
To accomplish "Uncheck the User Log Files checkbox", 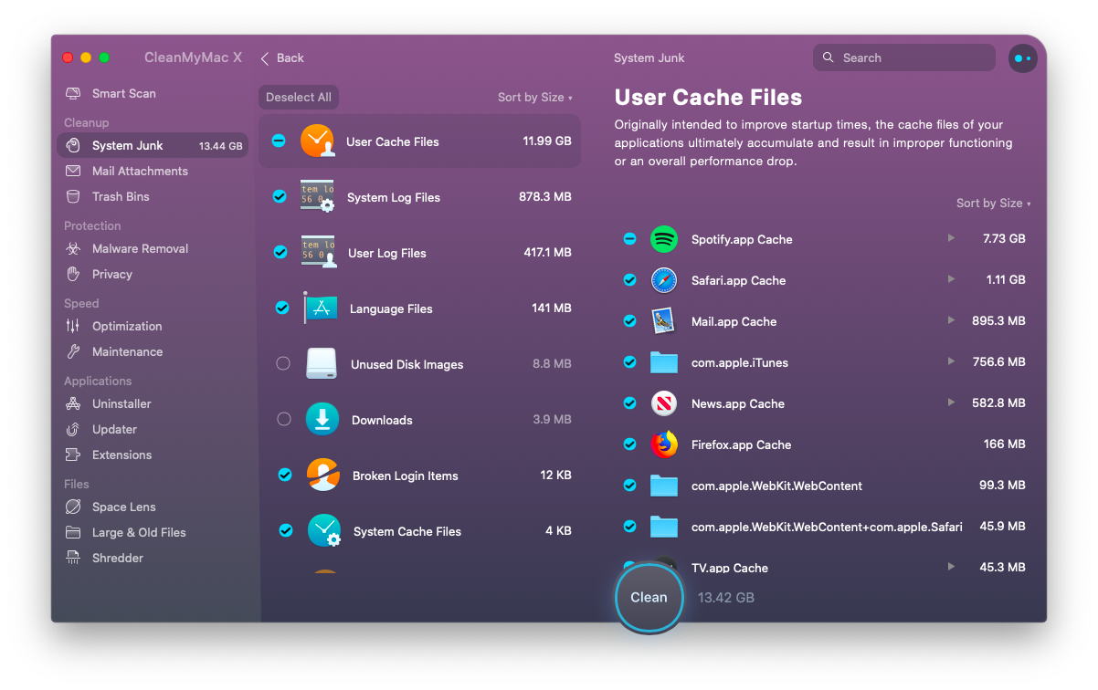I will (x=280, y=252).
